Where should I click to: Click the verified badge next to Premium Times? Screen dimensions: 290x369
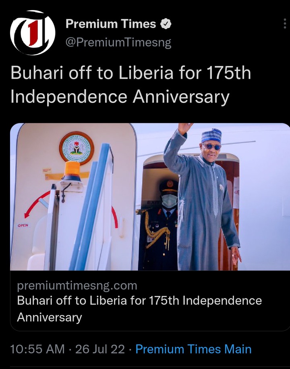coord(166,23)
